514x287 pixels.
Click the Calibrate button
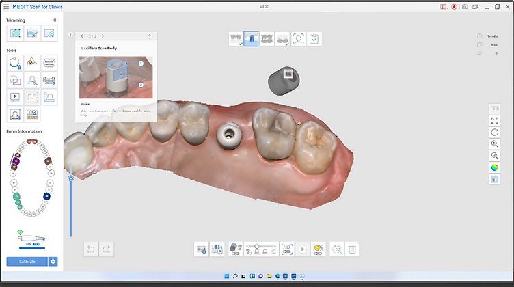coord(27,261)
